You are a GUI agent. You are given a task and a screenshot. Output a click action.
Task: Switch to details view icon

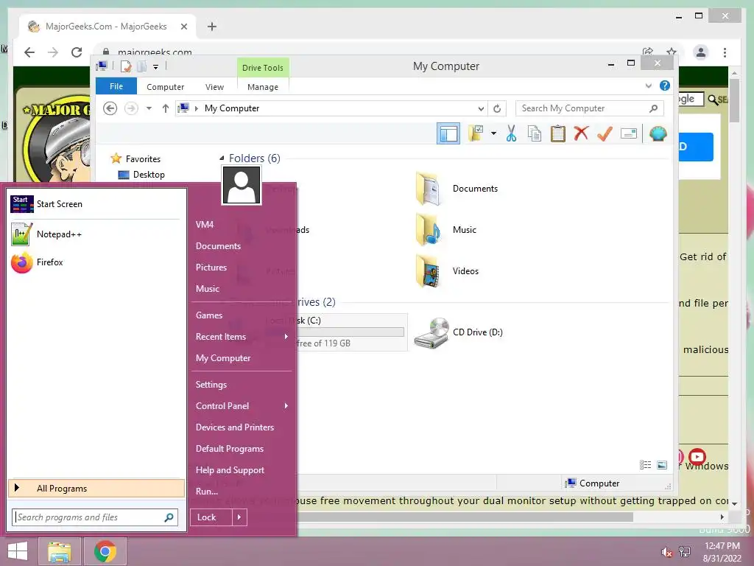coord(645,465)
